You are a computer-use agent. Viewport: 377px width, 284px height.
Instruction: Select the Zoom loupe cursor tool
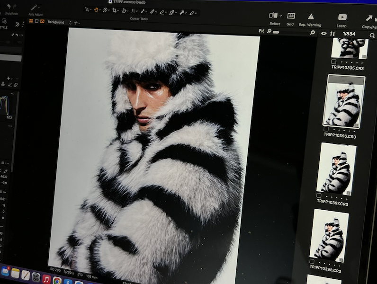105,10
